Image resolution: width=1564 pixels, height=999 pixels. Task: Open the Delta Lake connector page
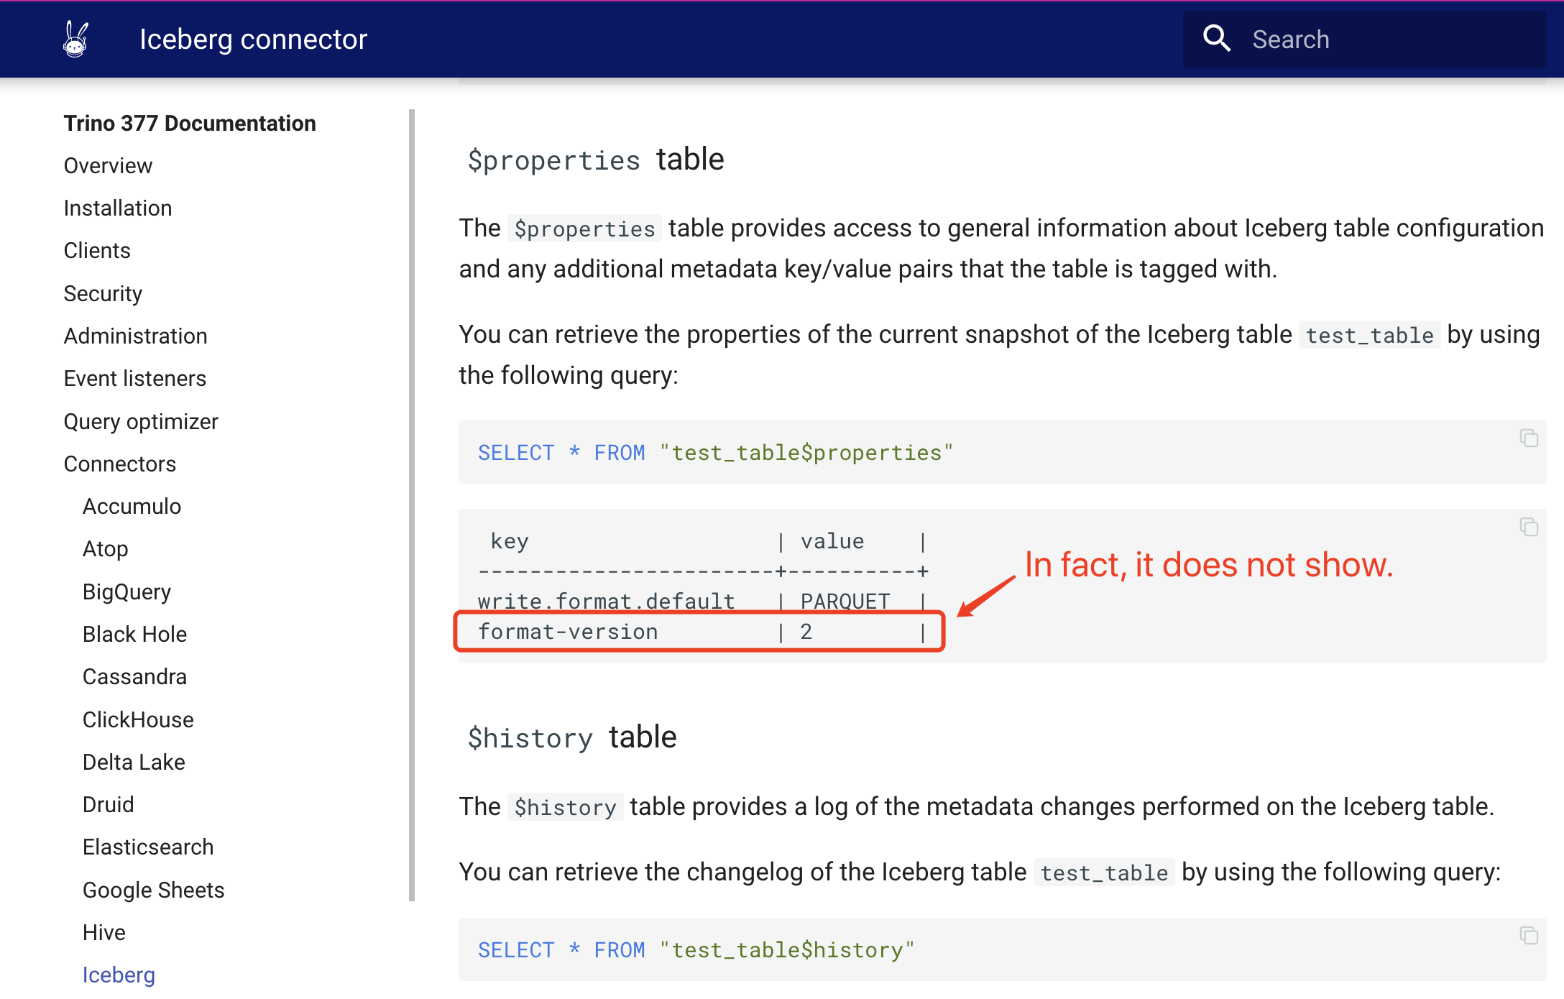pos(134,762)
